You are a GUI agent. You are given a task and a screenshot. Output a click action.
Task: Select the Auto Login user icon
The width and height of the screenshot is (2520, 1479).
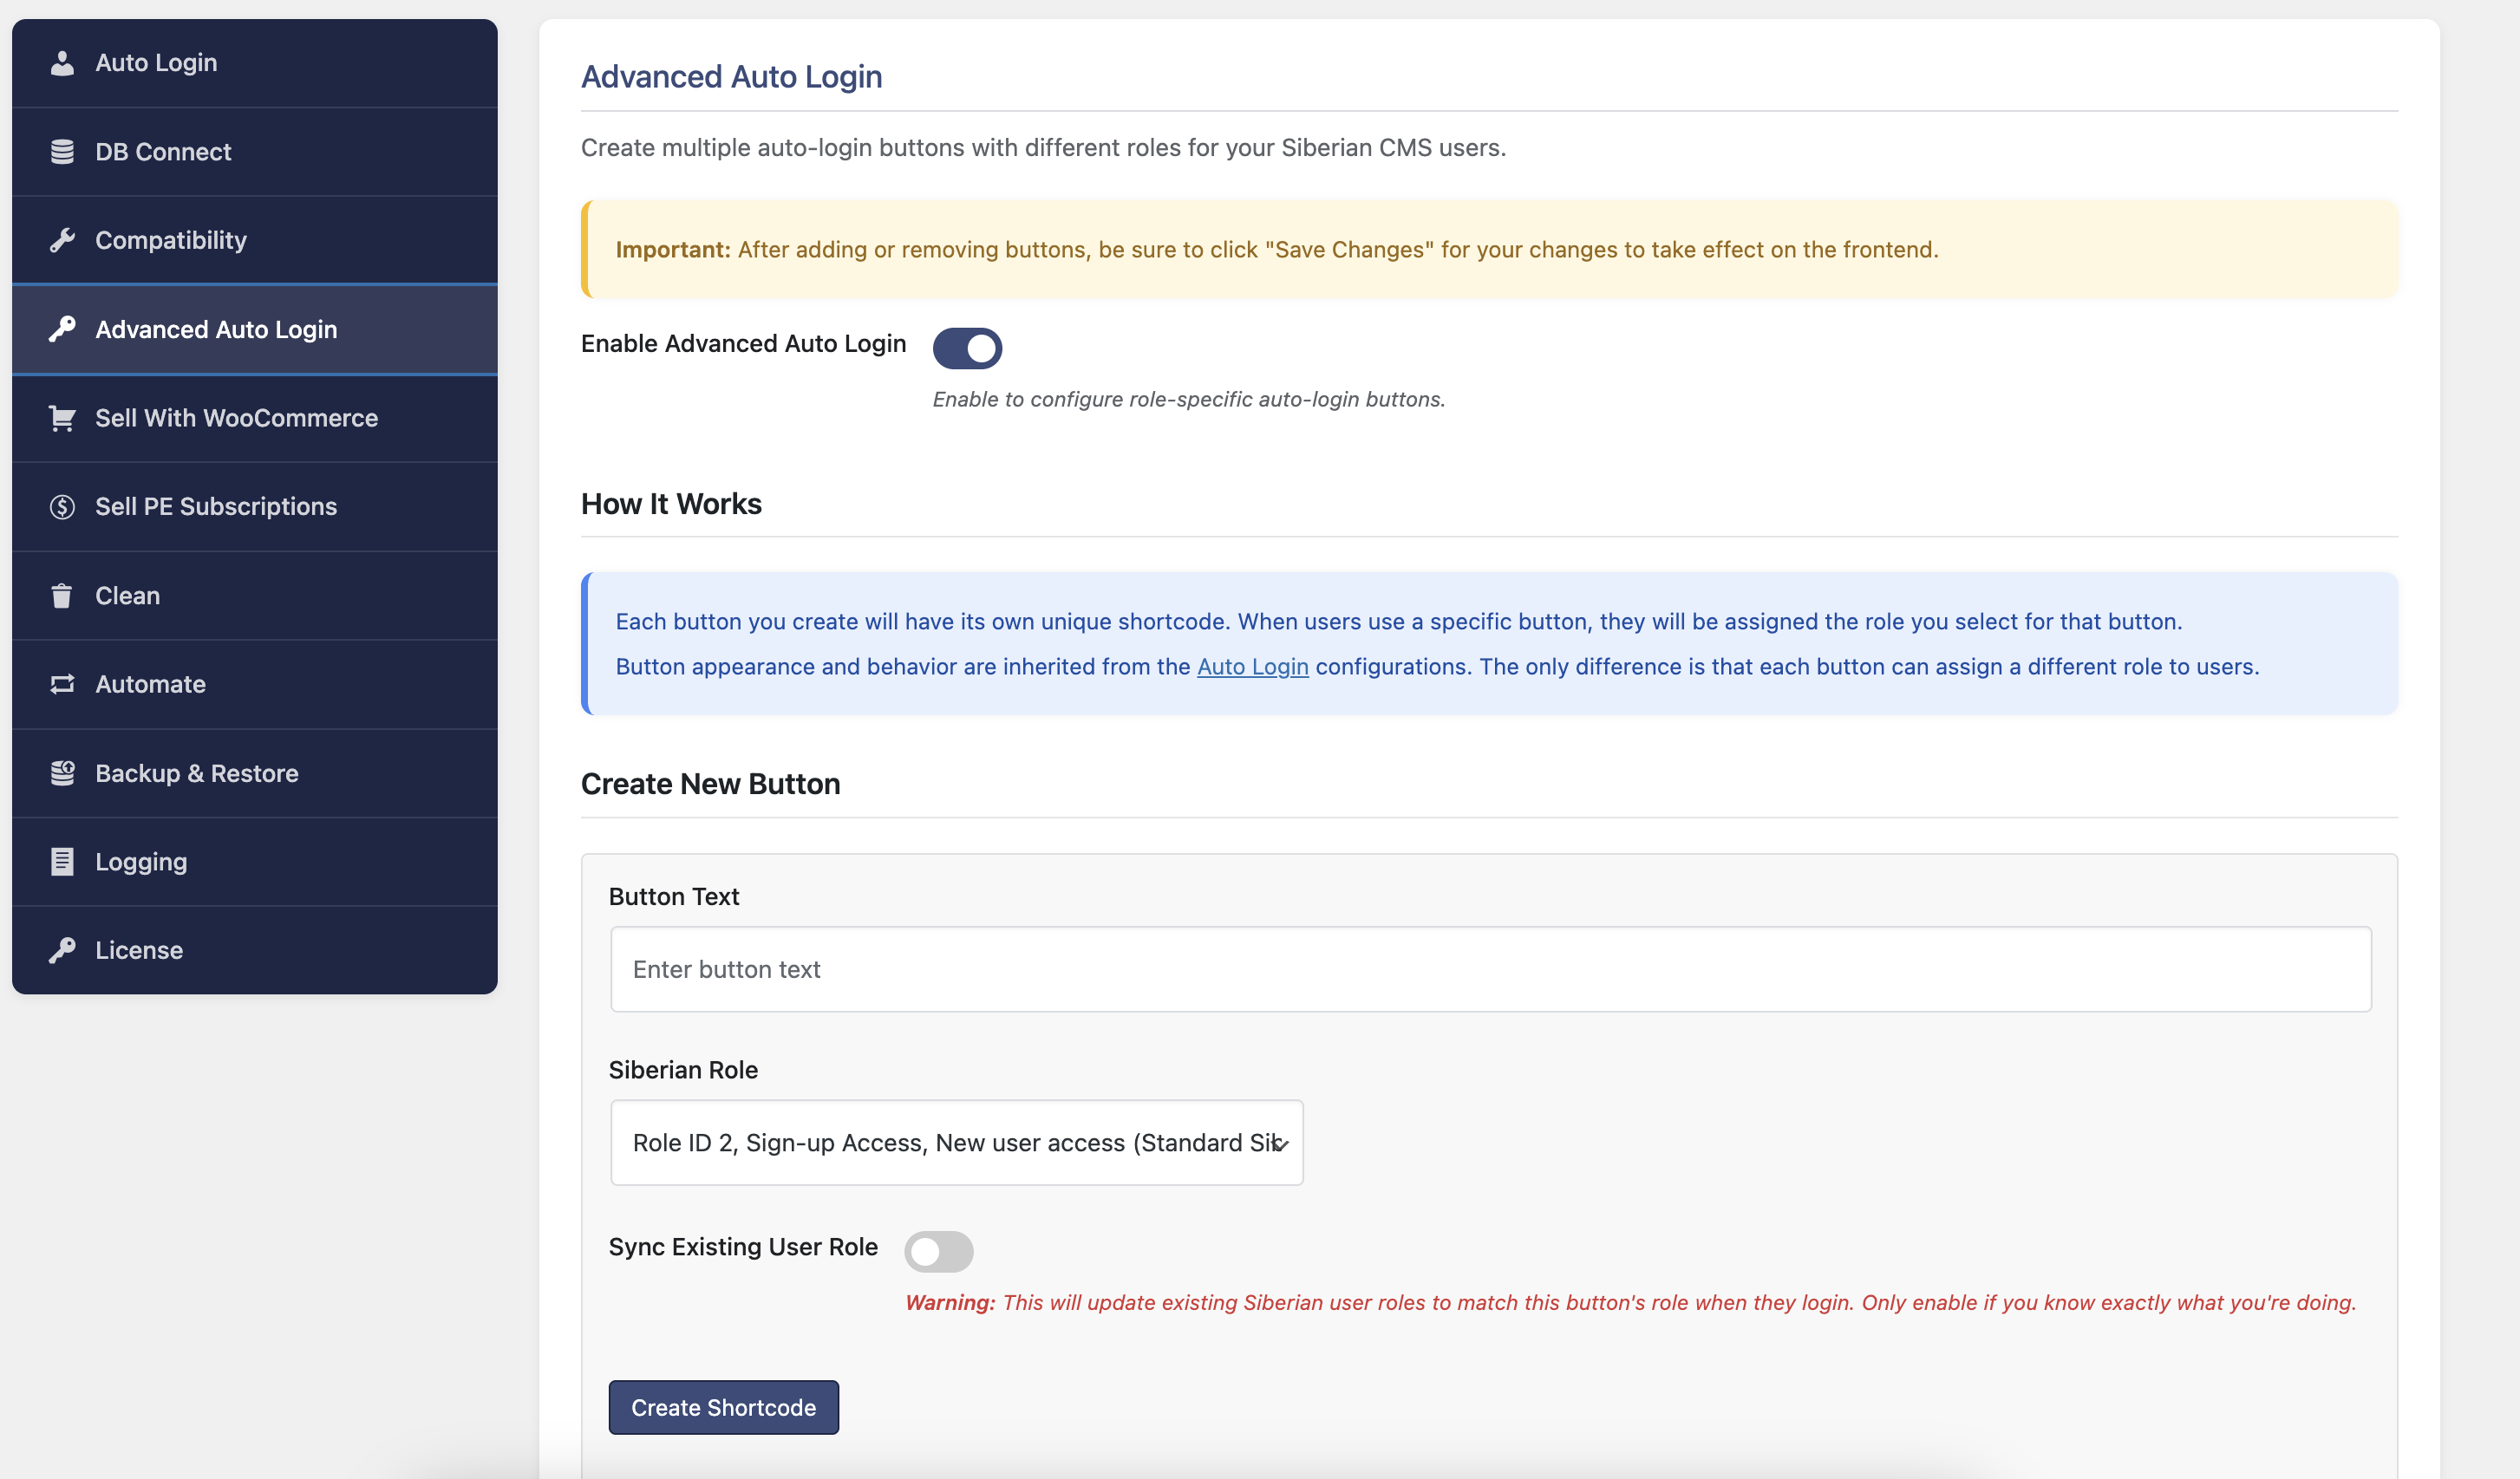coord(62,62)
